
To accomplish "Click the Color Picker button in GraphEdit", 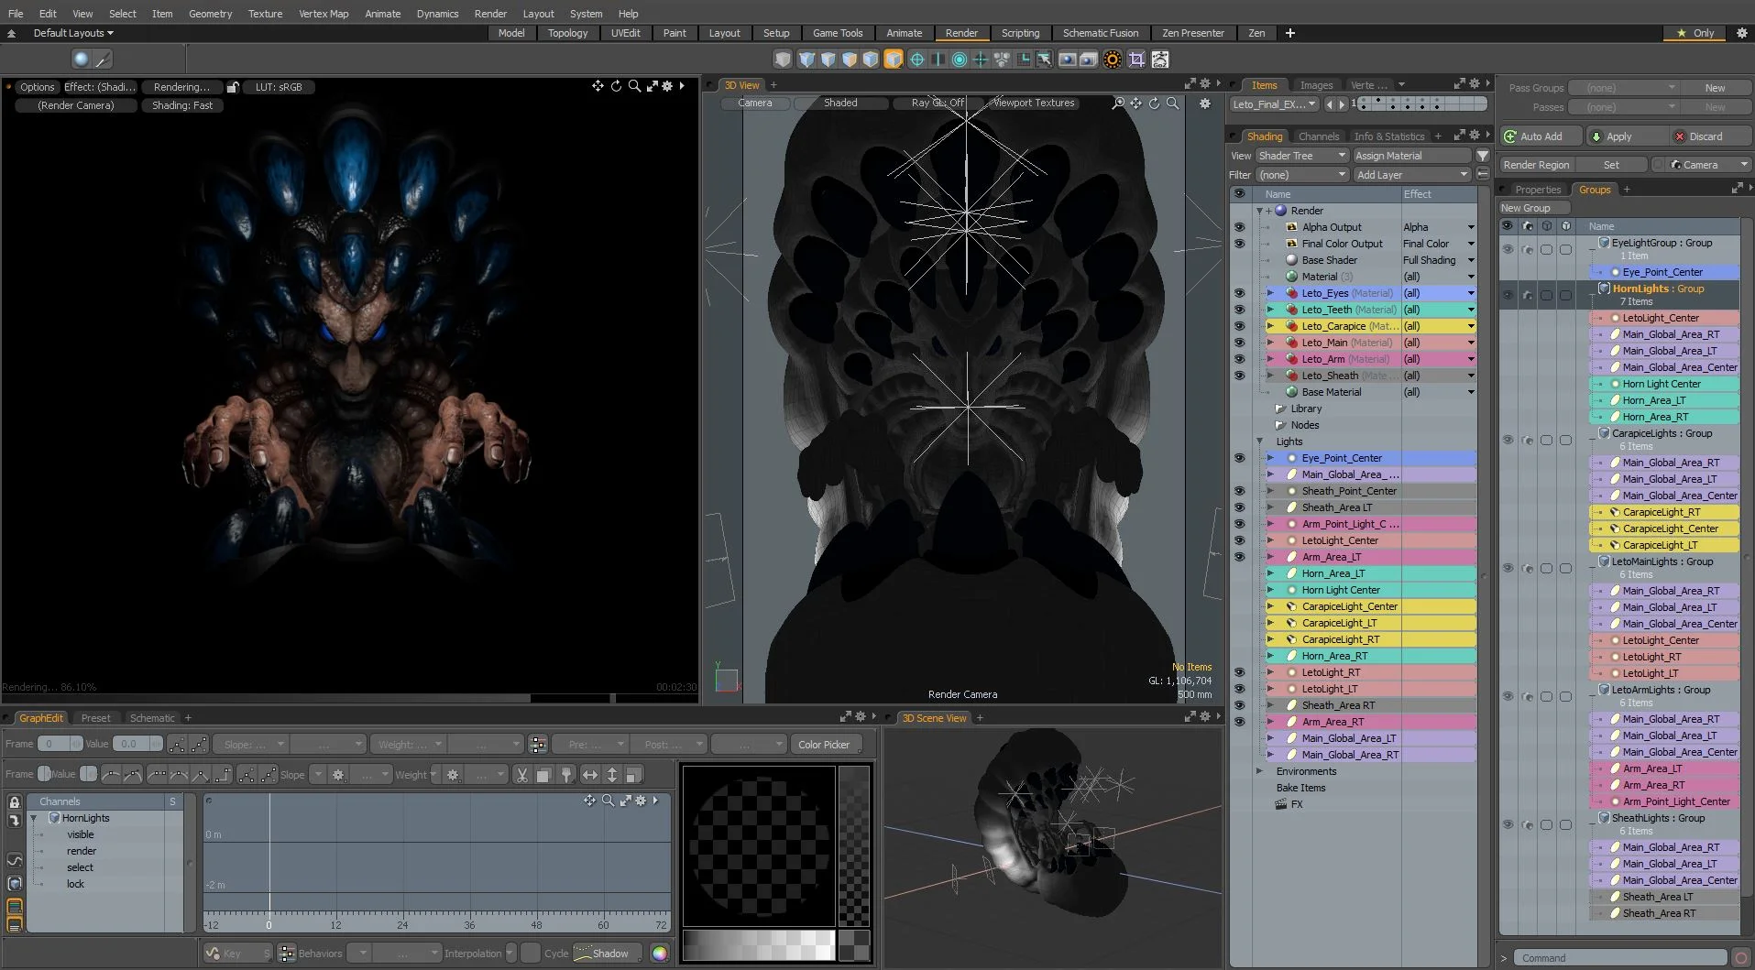I will [x=825, y=744].
